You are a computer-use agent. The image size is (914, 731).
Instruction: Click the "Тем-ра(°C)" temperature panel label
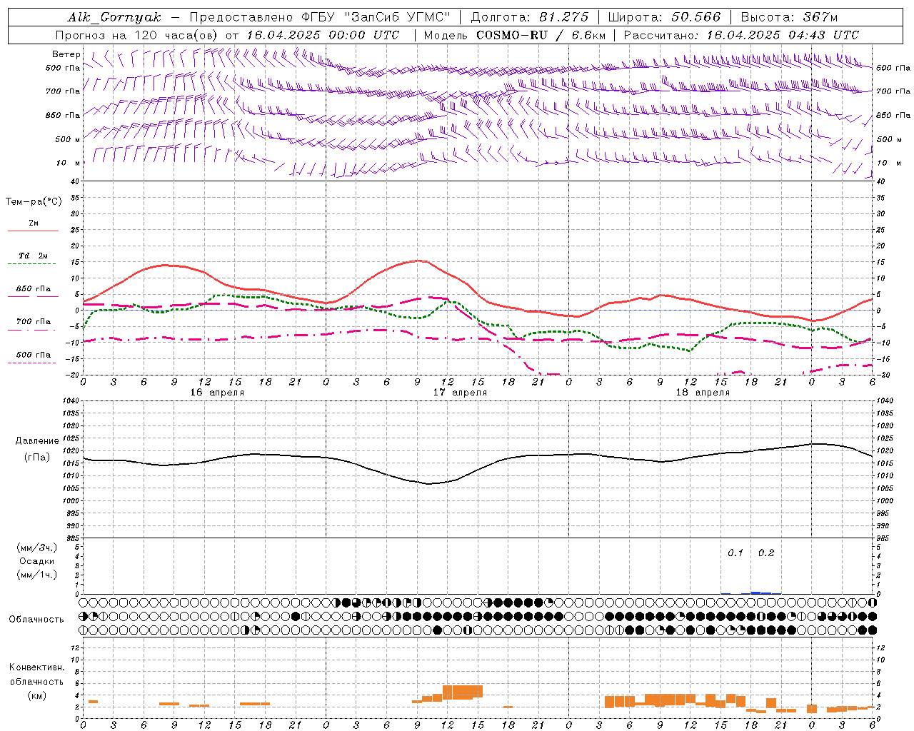[34, 201]
